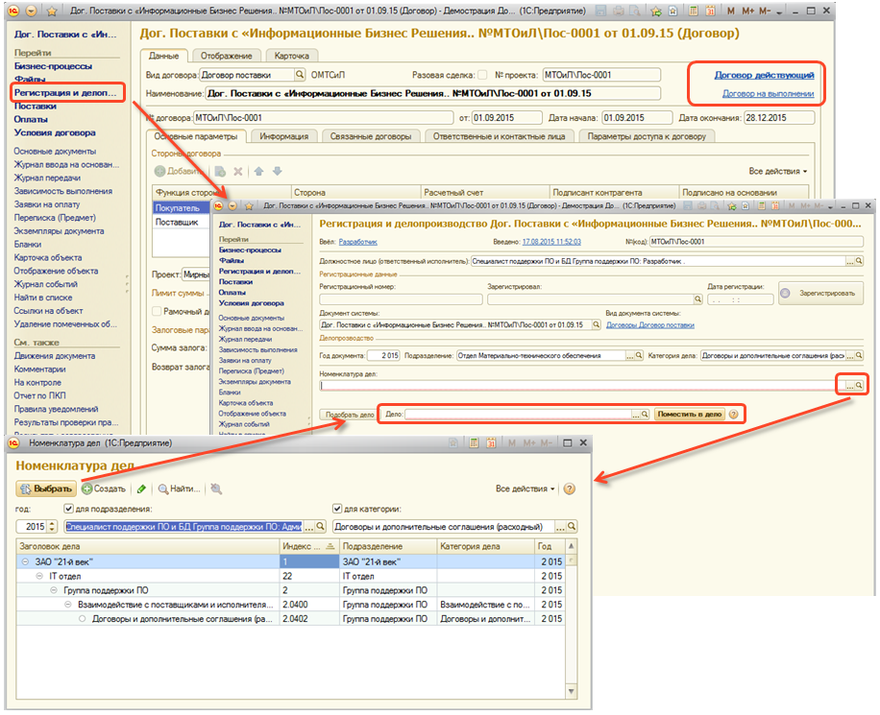Collapse the Группа поддержки ПО tree node
This screenshot has height=715, width=880.
[x=55, y=590]
